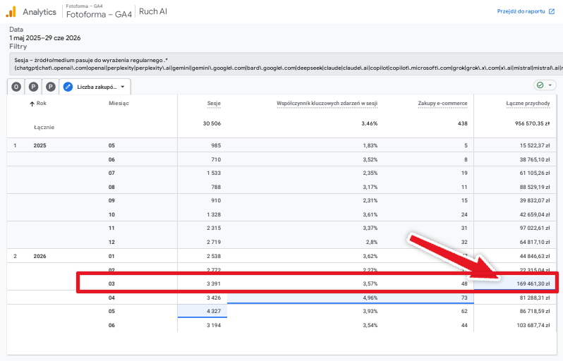The width and height of the screenshot is (563, 361).
Task: Select sessions cell 2 538
Action: coord(214,256)
